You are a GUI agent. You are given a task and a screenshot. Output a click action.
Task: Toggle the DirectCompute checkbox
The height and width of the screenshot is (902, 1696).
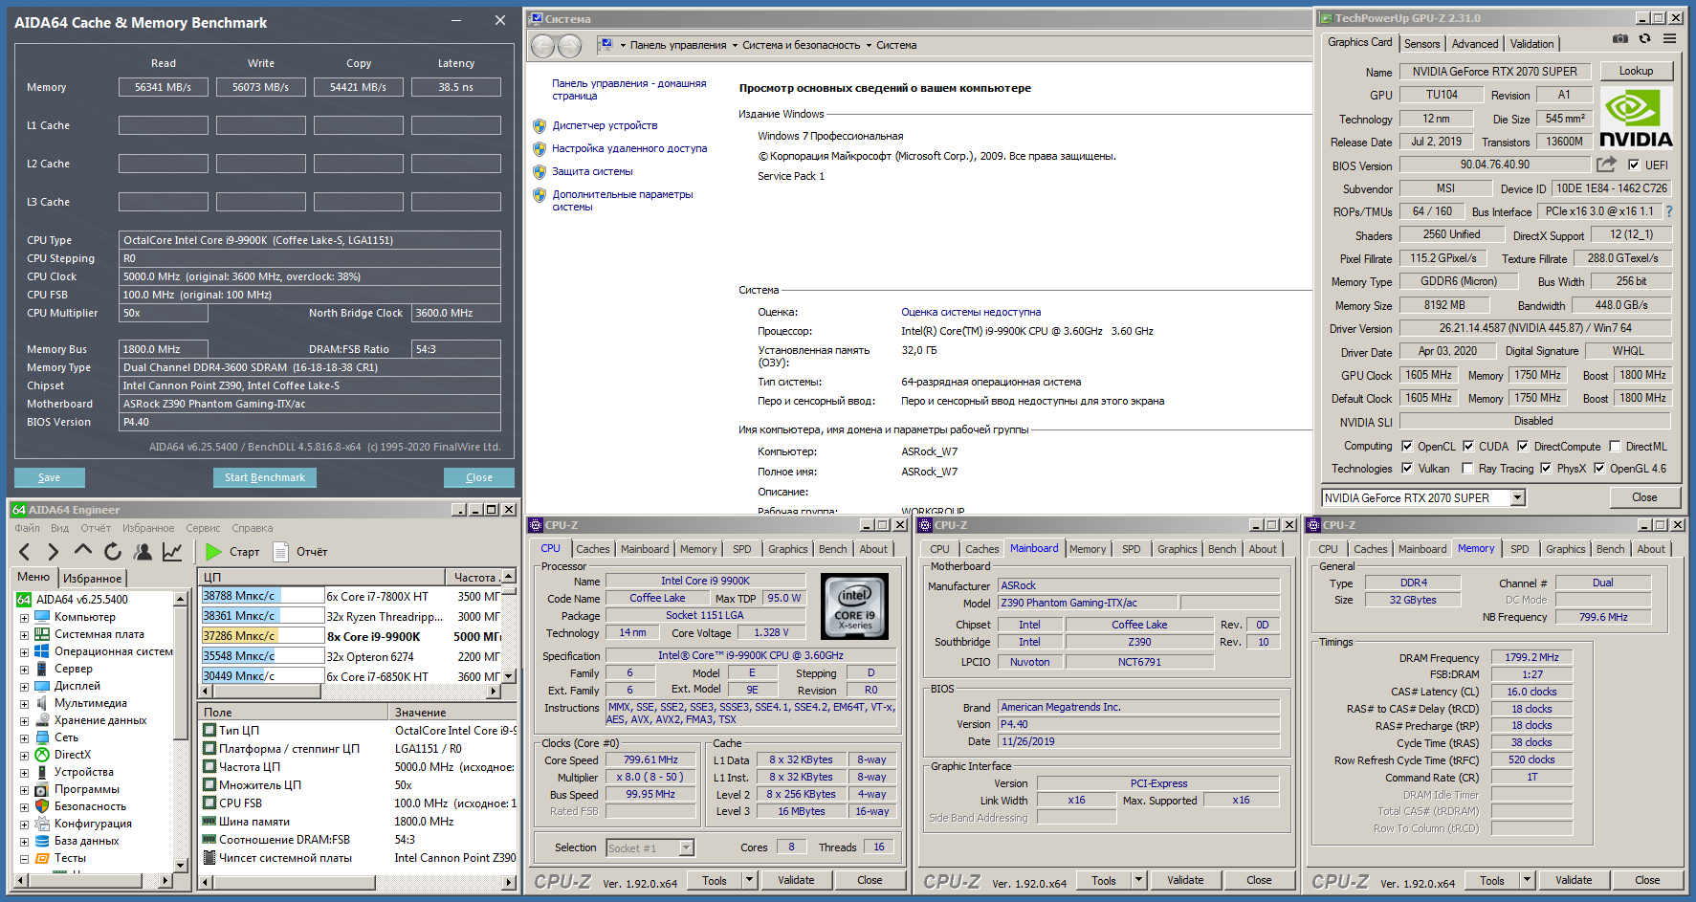pyautogui.click(x=1523, y=446)
